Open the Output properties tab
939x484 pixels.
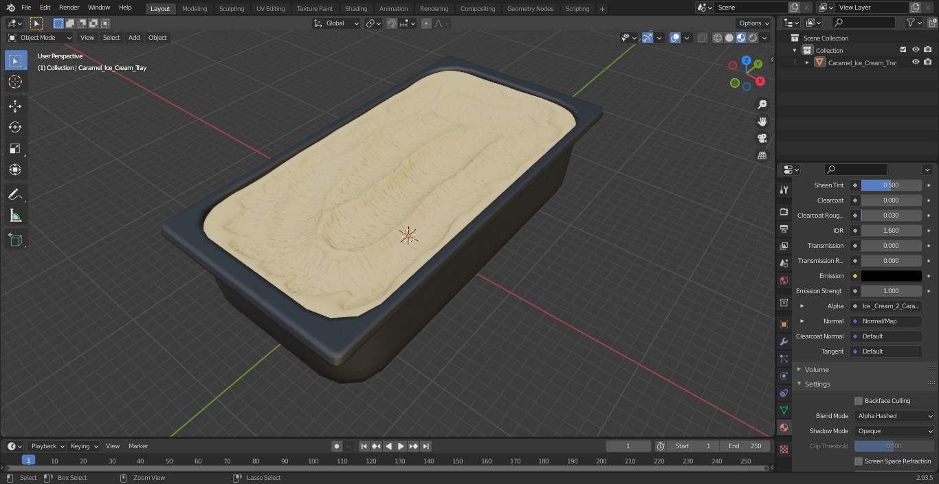click(x=784, y=229)
